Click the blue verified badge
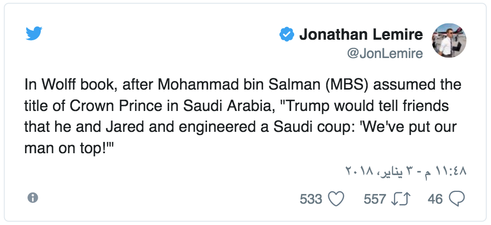Screen dimensions: 491x225 (286, 35)
